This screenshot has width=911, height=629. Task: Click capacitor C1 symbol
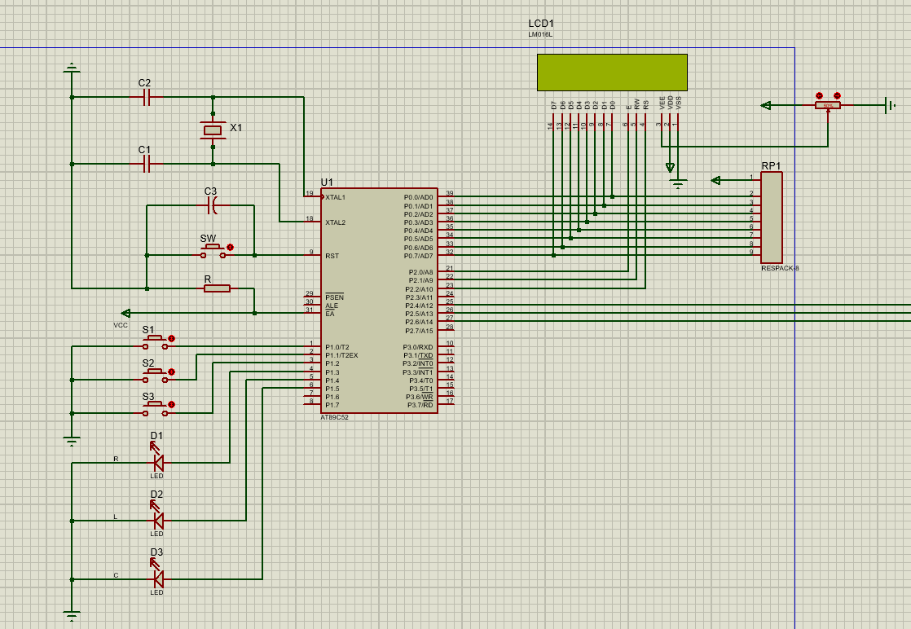pyautogui.click(x=147, y=164)
